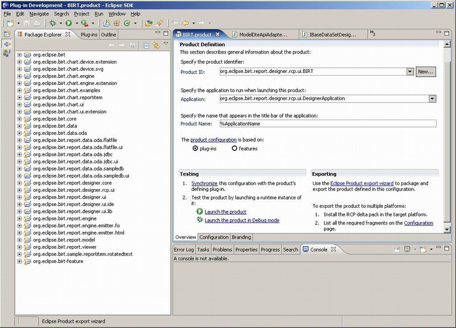Expand org.eclipse.birt.report.engine tree node
Screen dimensions: 456x328
19,219
